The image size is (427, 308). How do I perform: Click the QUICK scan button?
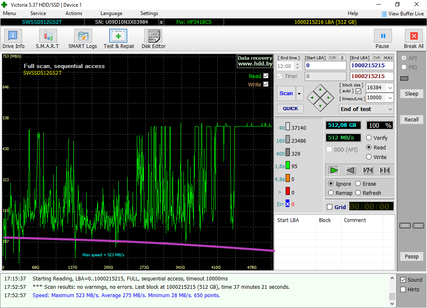point(290,109)
